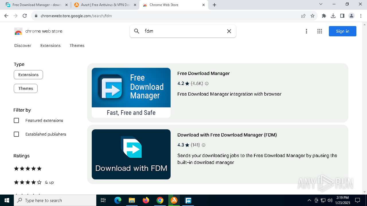Open the Extensions section
The height and width of the screenshot is (206, 367).
click(50, 45)
